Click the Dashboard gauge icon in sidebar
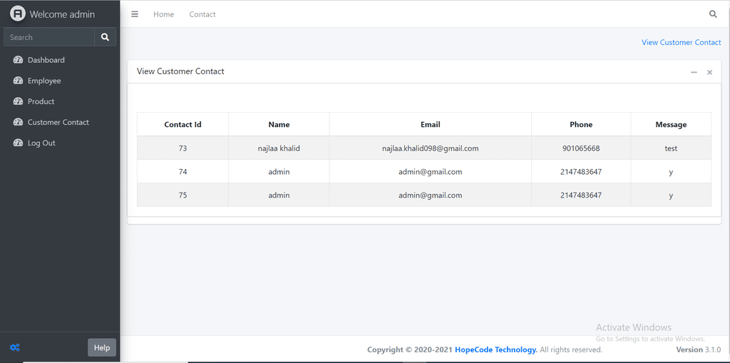This screenshot has width=730, height=363. 18,60
